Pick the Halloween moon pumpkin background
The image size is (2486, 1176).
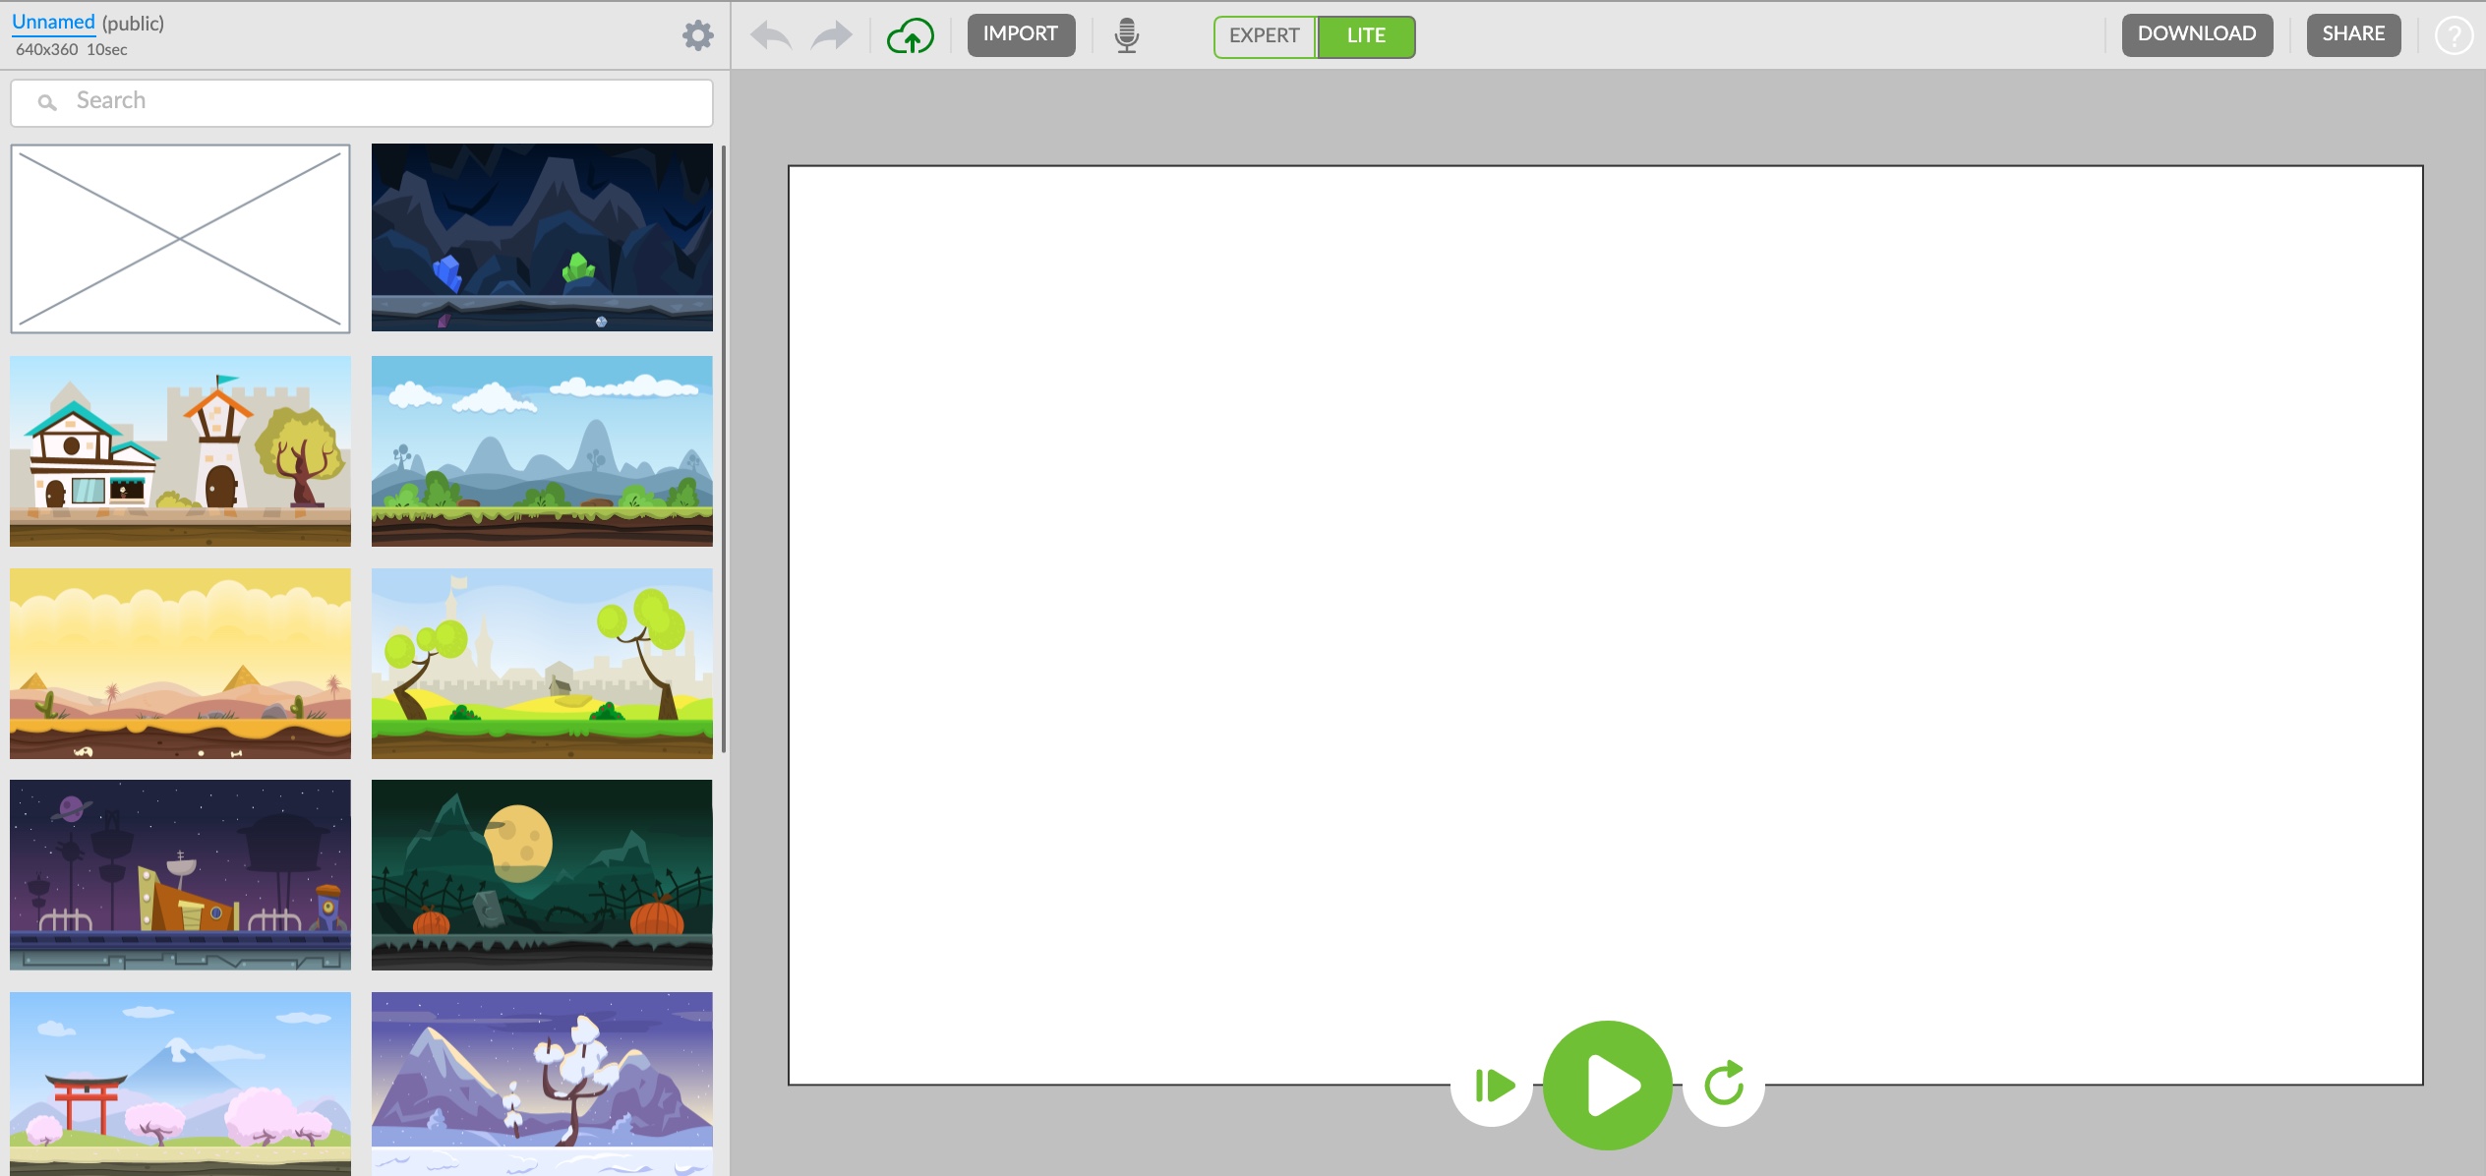point(542,874)
